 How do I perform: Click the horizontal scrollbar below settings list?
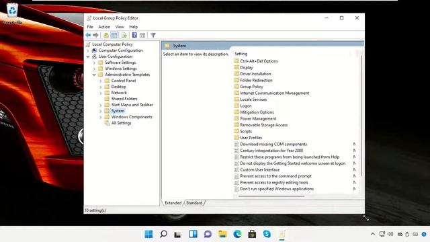coord(271,196)
